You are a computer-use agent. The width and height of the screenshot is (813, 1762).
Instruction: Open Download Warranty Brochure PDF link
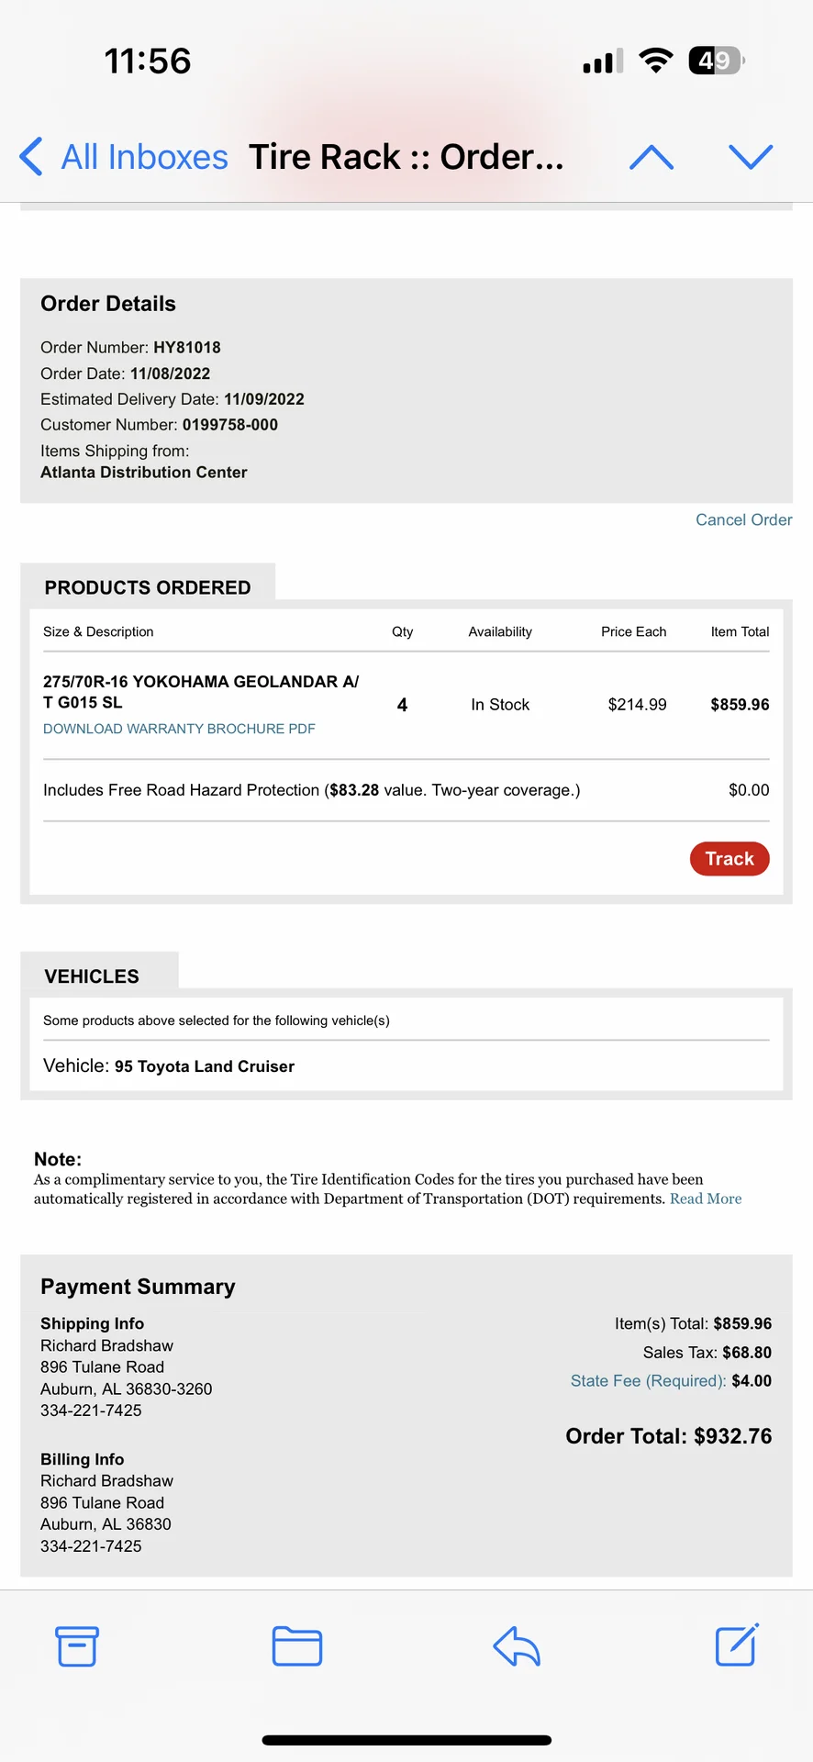(x=179, y=729)
